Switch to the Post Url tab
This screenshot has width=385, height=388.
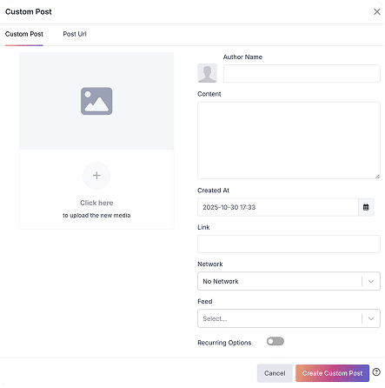click(x=75, y=34)
